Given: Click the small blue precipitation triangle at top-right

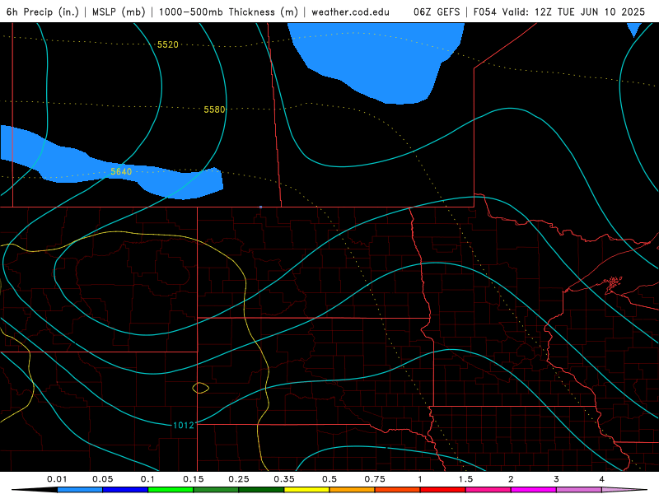Looking at the screenshot, I should (633, 30).
